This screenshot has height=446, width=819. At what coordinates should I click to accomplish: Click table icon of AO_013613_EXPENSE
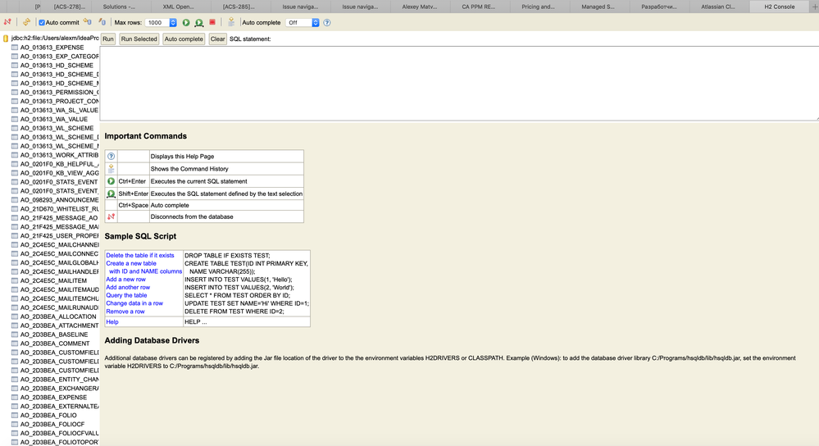(x=15, y=47)
